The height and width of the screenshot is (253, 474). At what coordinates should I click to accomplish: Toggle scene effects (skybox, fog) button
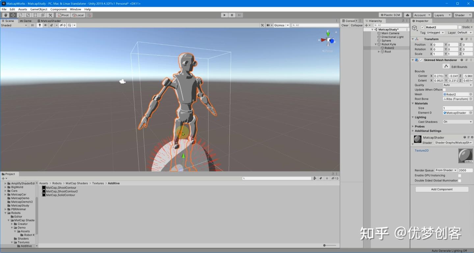[52, 25]
